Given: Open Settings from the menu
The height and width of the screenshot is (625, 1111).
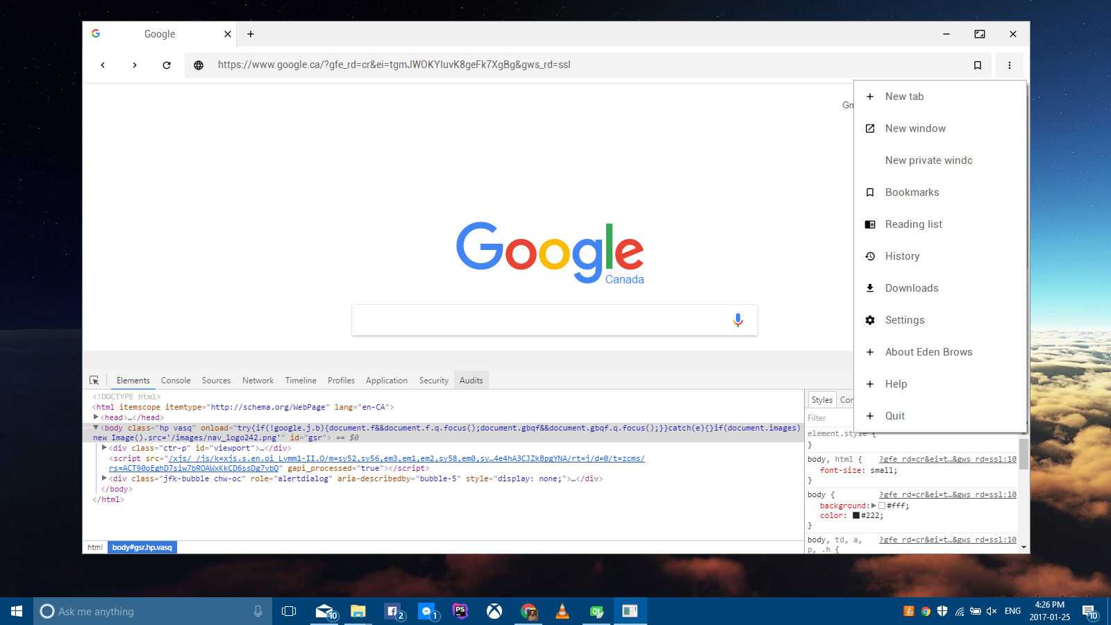Looking at the screenshot, I should pyautogui.click(x=940, y=320).
